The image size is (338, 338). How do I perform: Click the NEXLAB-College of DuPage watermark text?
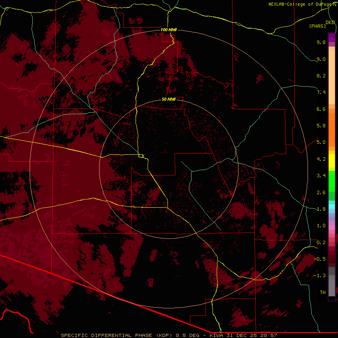[302, 4]
